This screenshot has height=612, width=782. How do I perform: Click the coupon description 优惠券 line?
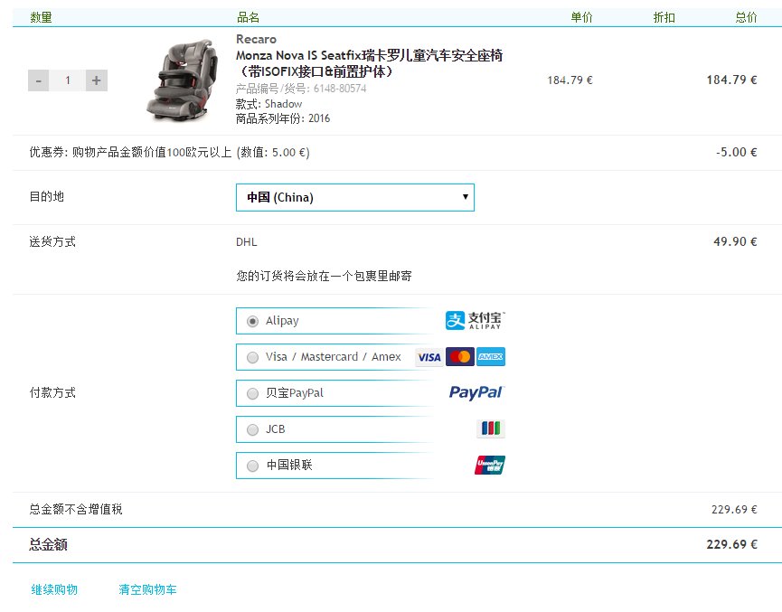click(170, 152)
